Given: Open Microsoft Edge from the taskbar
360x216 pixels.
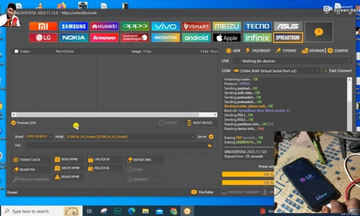Looking at the screenshot, I should tap(132, 211).
